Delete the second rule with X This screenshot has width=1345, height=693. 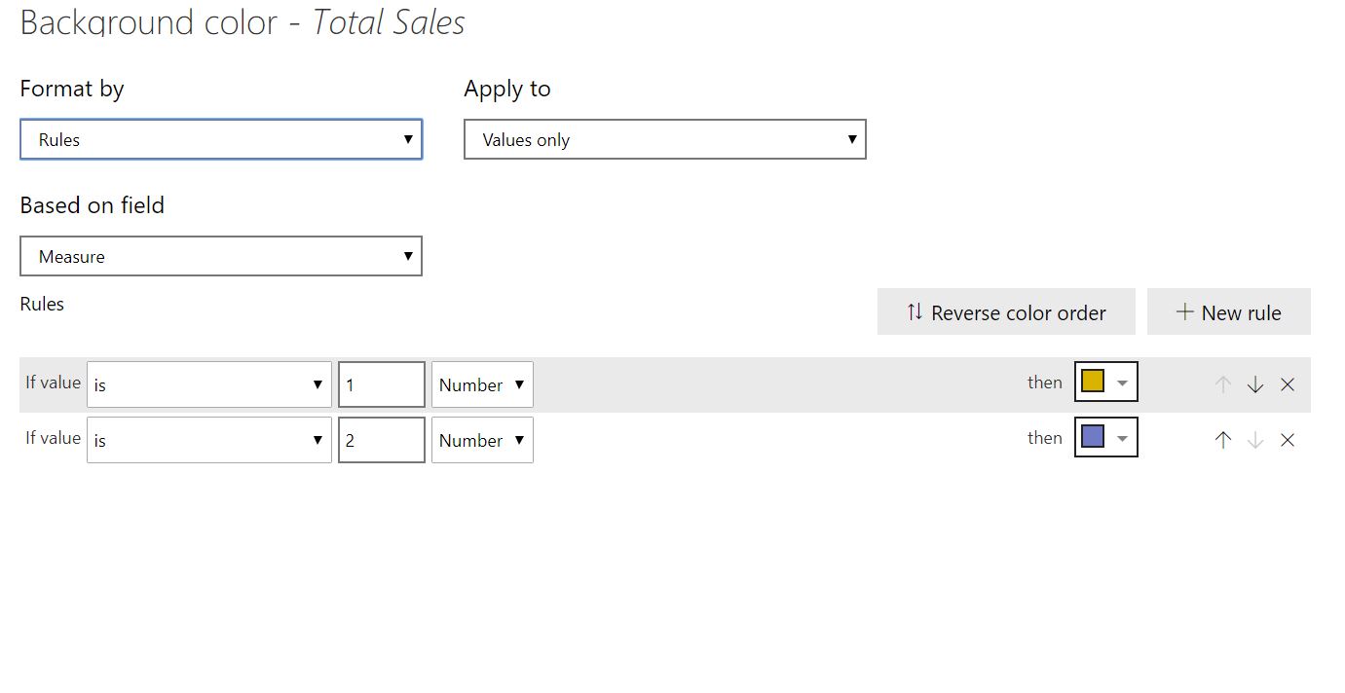click(1288, 440)
